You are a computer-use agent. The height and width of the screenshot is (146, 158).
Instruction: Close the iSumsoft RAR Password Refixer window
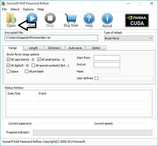(152, 3)
